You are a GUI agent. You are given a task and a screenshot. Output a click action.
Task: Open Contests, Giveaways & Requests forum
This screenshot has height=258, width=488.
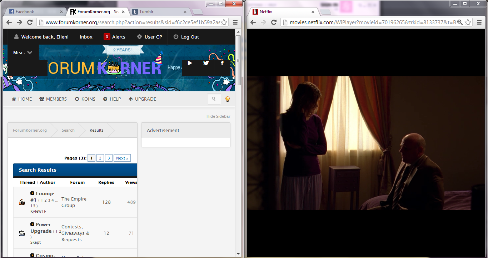(75, 233)
